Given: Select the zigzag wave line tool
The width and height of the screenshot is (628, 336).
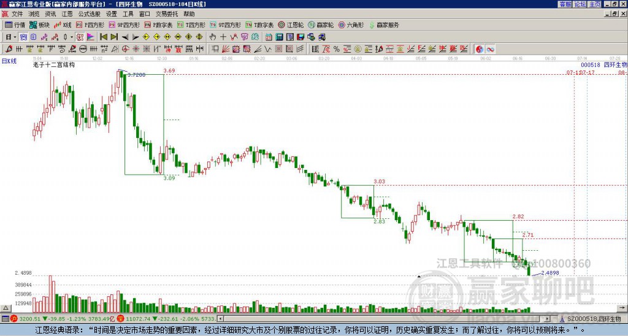Looking at the screenshot, I should tap(267, 49).
